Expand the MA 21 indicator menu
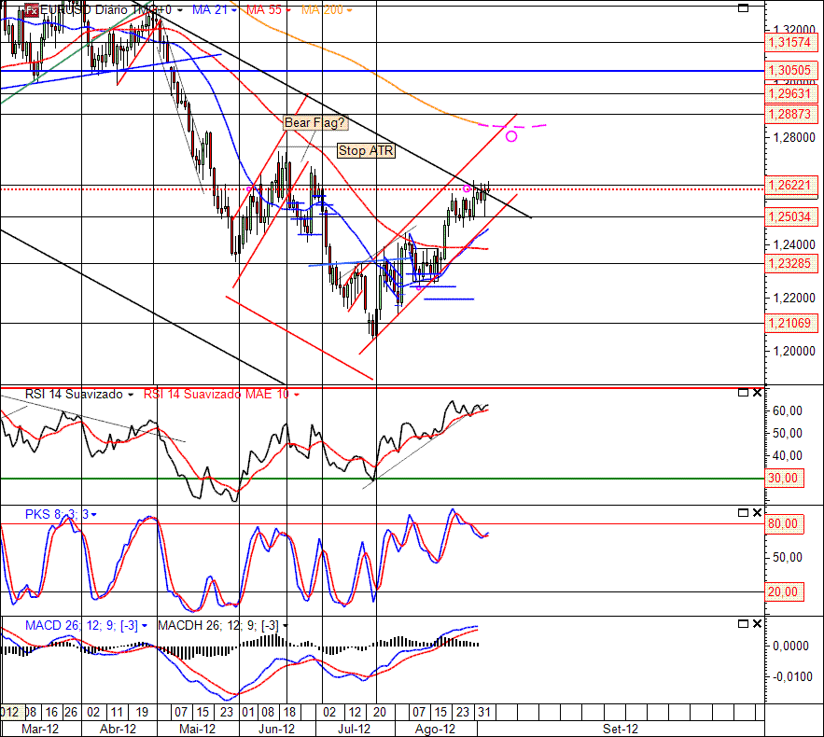This screenshot has width=824, height=737. click(x=234, y=10)
